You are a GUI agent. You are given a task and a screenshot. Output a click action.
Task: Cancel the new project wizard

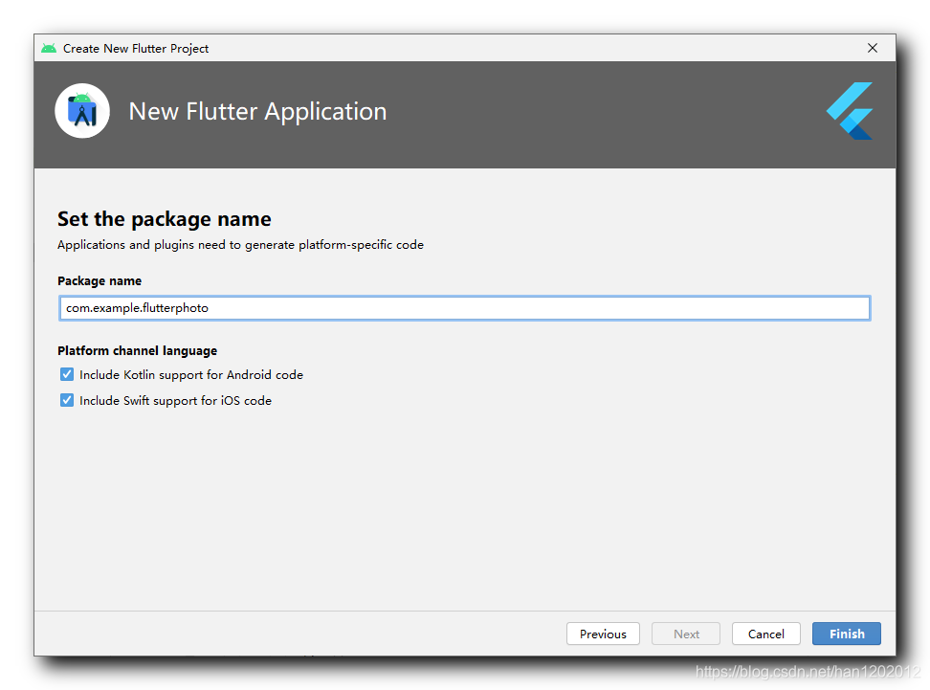pos(766,634)
